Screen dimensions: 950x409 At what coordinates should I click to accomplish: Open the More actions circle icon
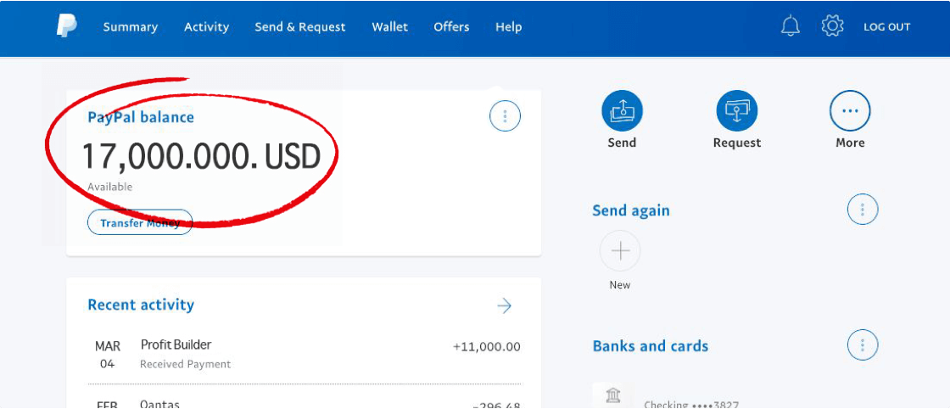(850, 111)
